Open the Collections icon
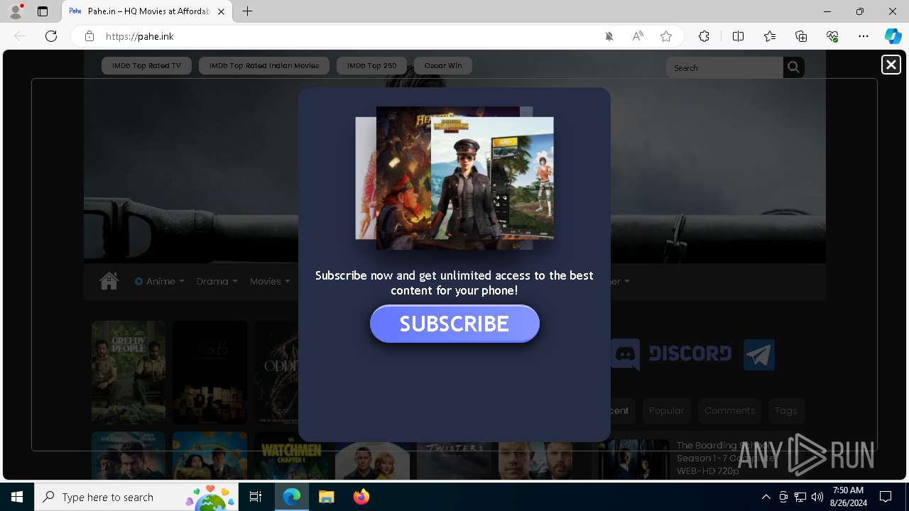Image resolution: width=909 pixels, height=511 pixels. 801,36
